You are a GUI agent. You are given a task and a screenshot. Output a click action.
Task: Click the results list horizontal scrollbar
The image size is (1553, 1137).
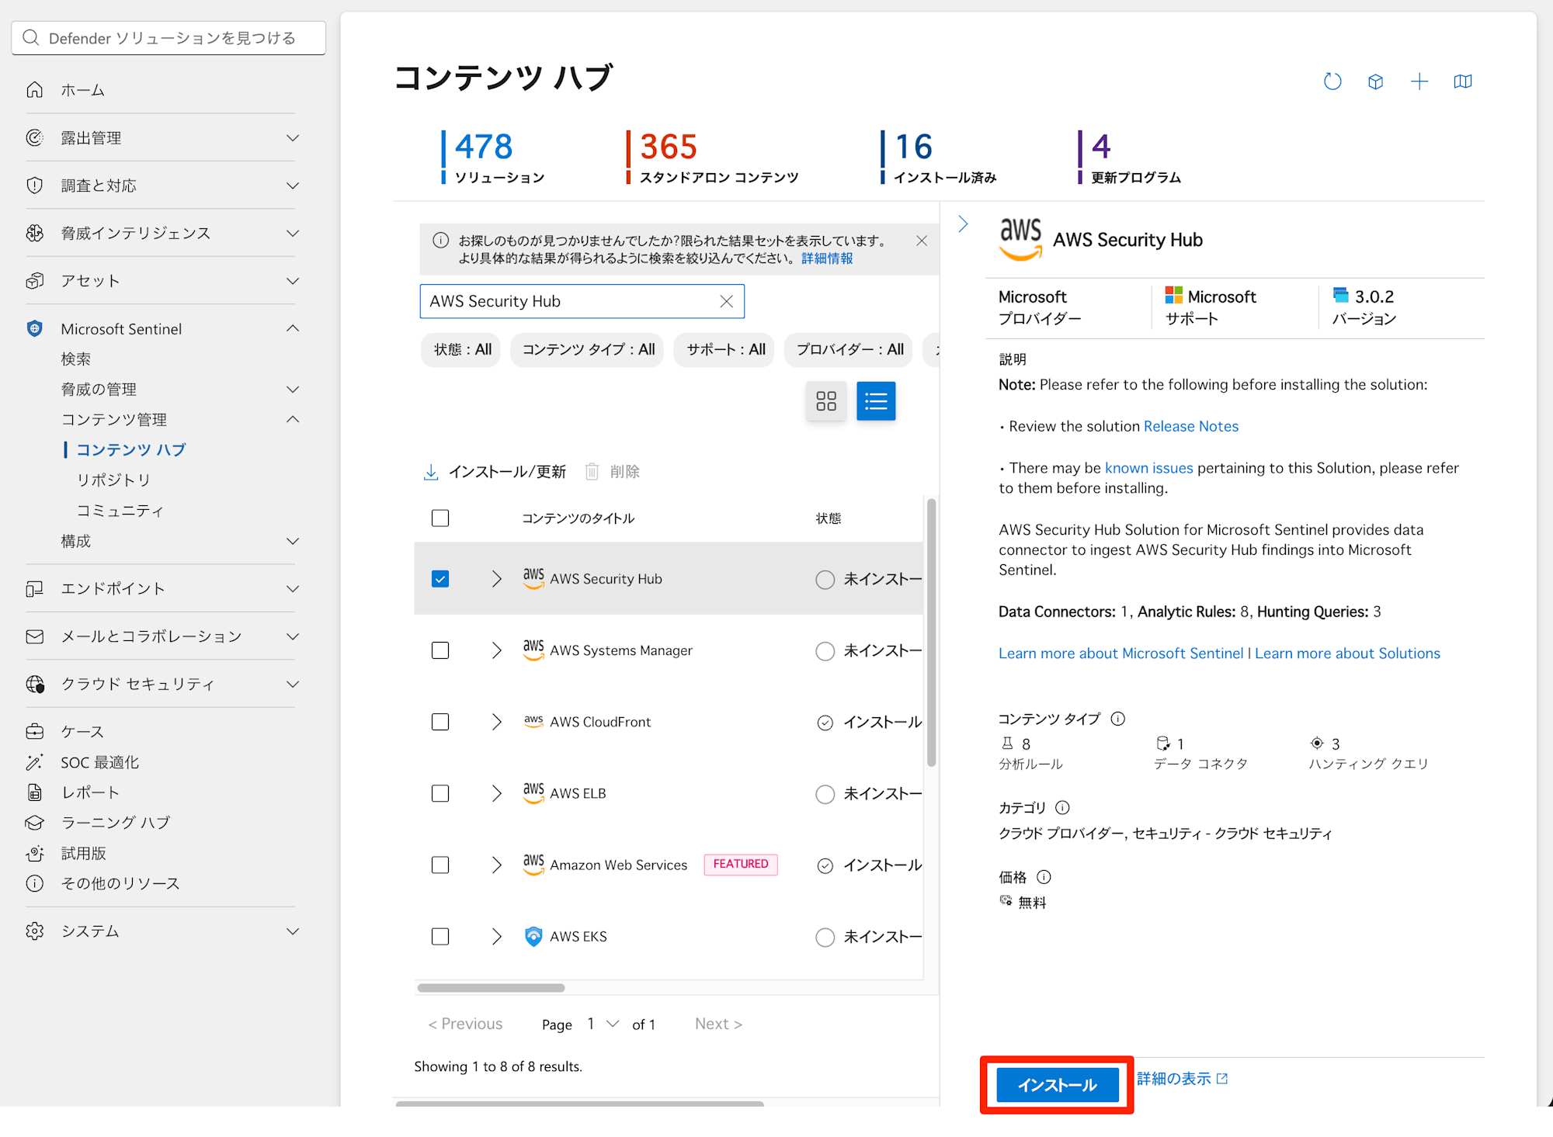point(491,988)
